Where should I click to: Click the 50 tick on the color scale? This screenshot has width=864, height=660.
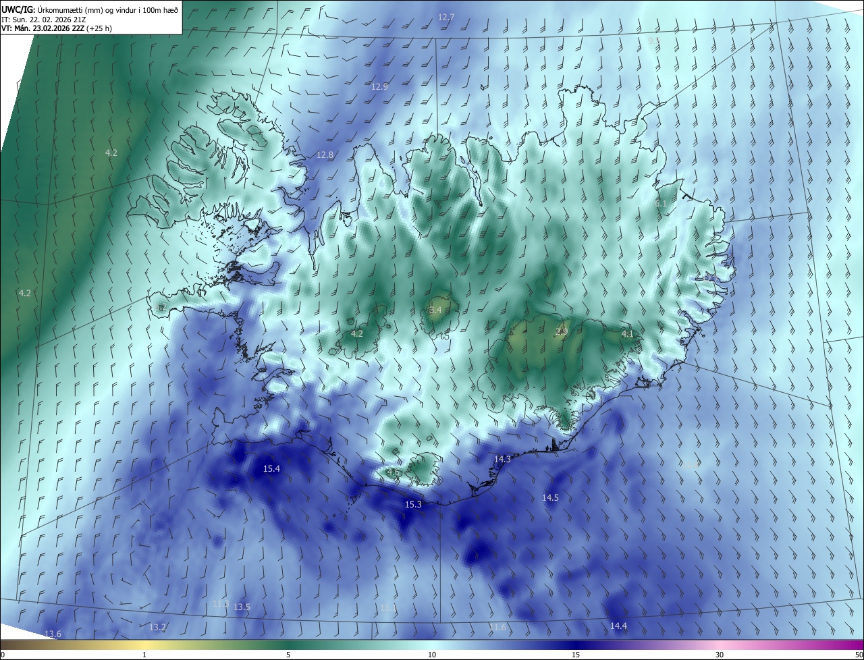tap(859, 655)
